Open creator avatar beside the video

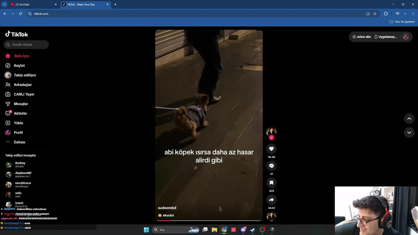tap(271, 132)
